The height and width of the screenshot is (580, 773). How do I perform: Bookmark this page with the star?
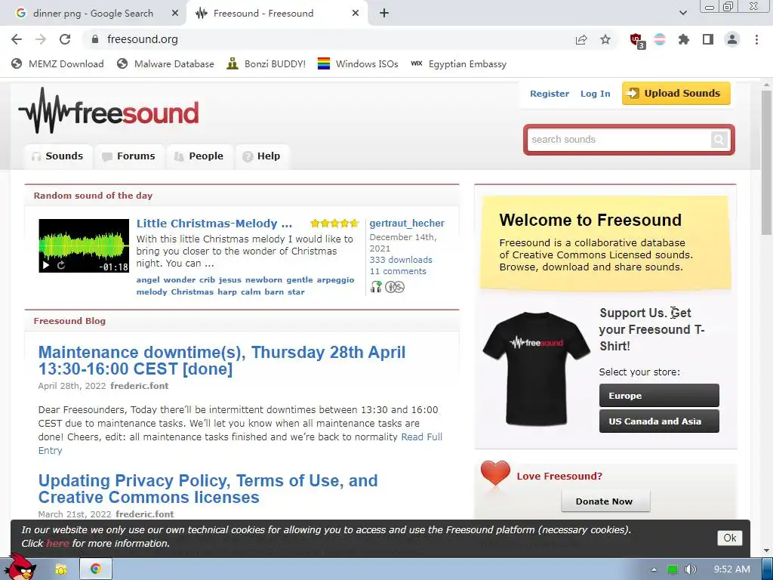pos(605,39)
